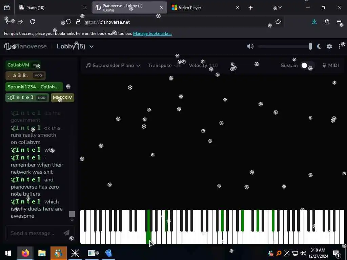Open the Firefox View tab overview icon
This screenshot has width=347, height=260.
coord(7,8)
